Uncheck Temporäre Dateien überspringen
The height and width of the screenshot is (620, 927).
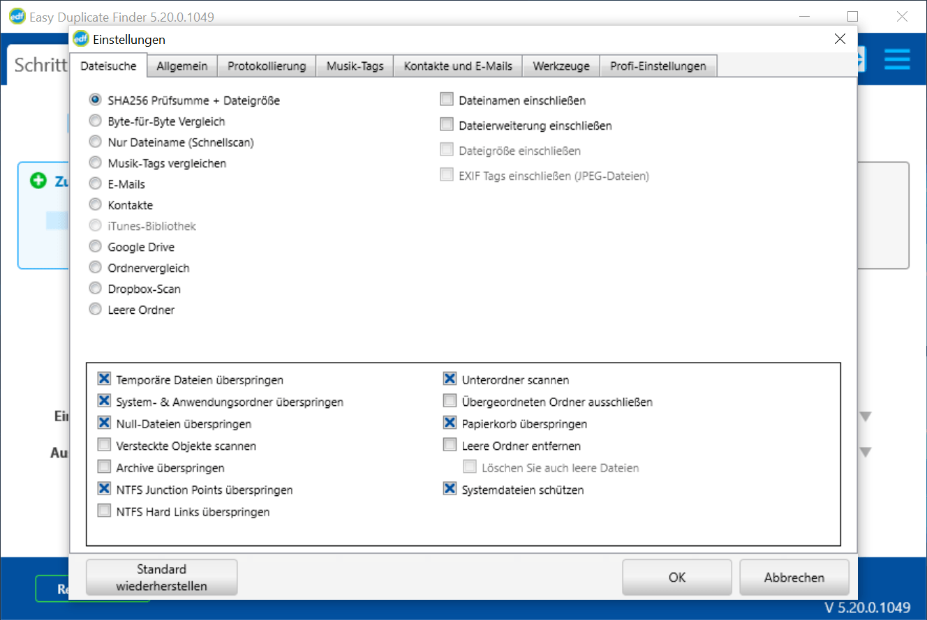[104, 379]
